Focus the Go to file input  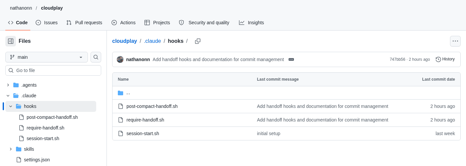(x=53, y=70)
